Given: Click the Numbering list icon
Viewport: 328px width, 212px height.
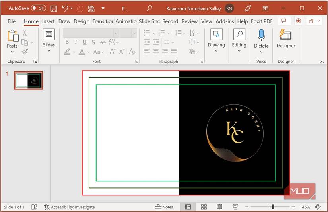Looking at the screenshot, I should tap(161, 33).
